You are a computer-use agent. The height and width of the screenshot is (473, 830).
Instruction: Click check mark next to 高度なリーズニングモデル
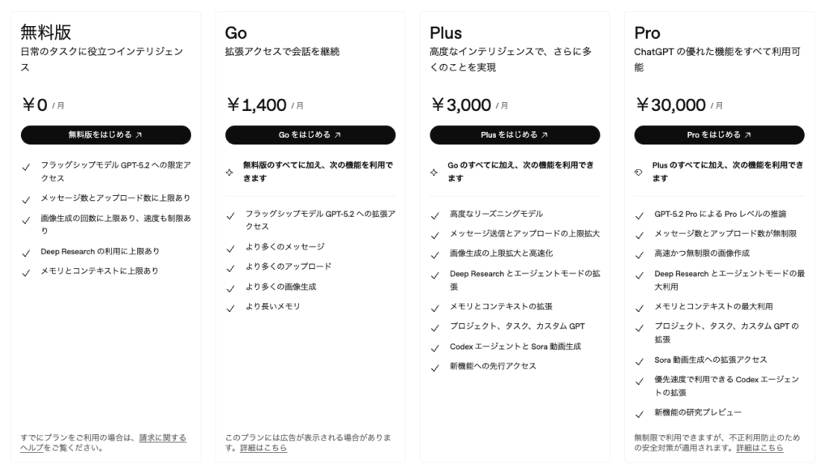coord(434,215)
